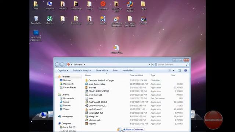This screenshot has width=235, height=132.
Task: Open the Explorer help button
Action: click(x=185, y=70)
